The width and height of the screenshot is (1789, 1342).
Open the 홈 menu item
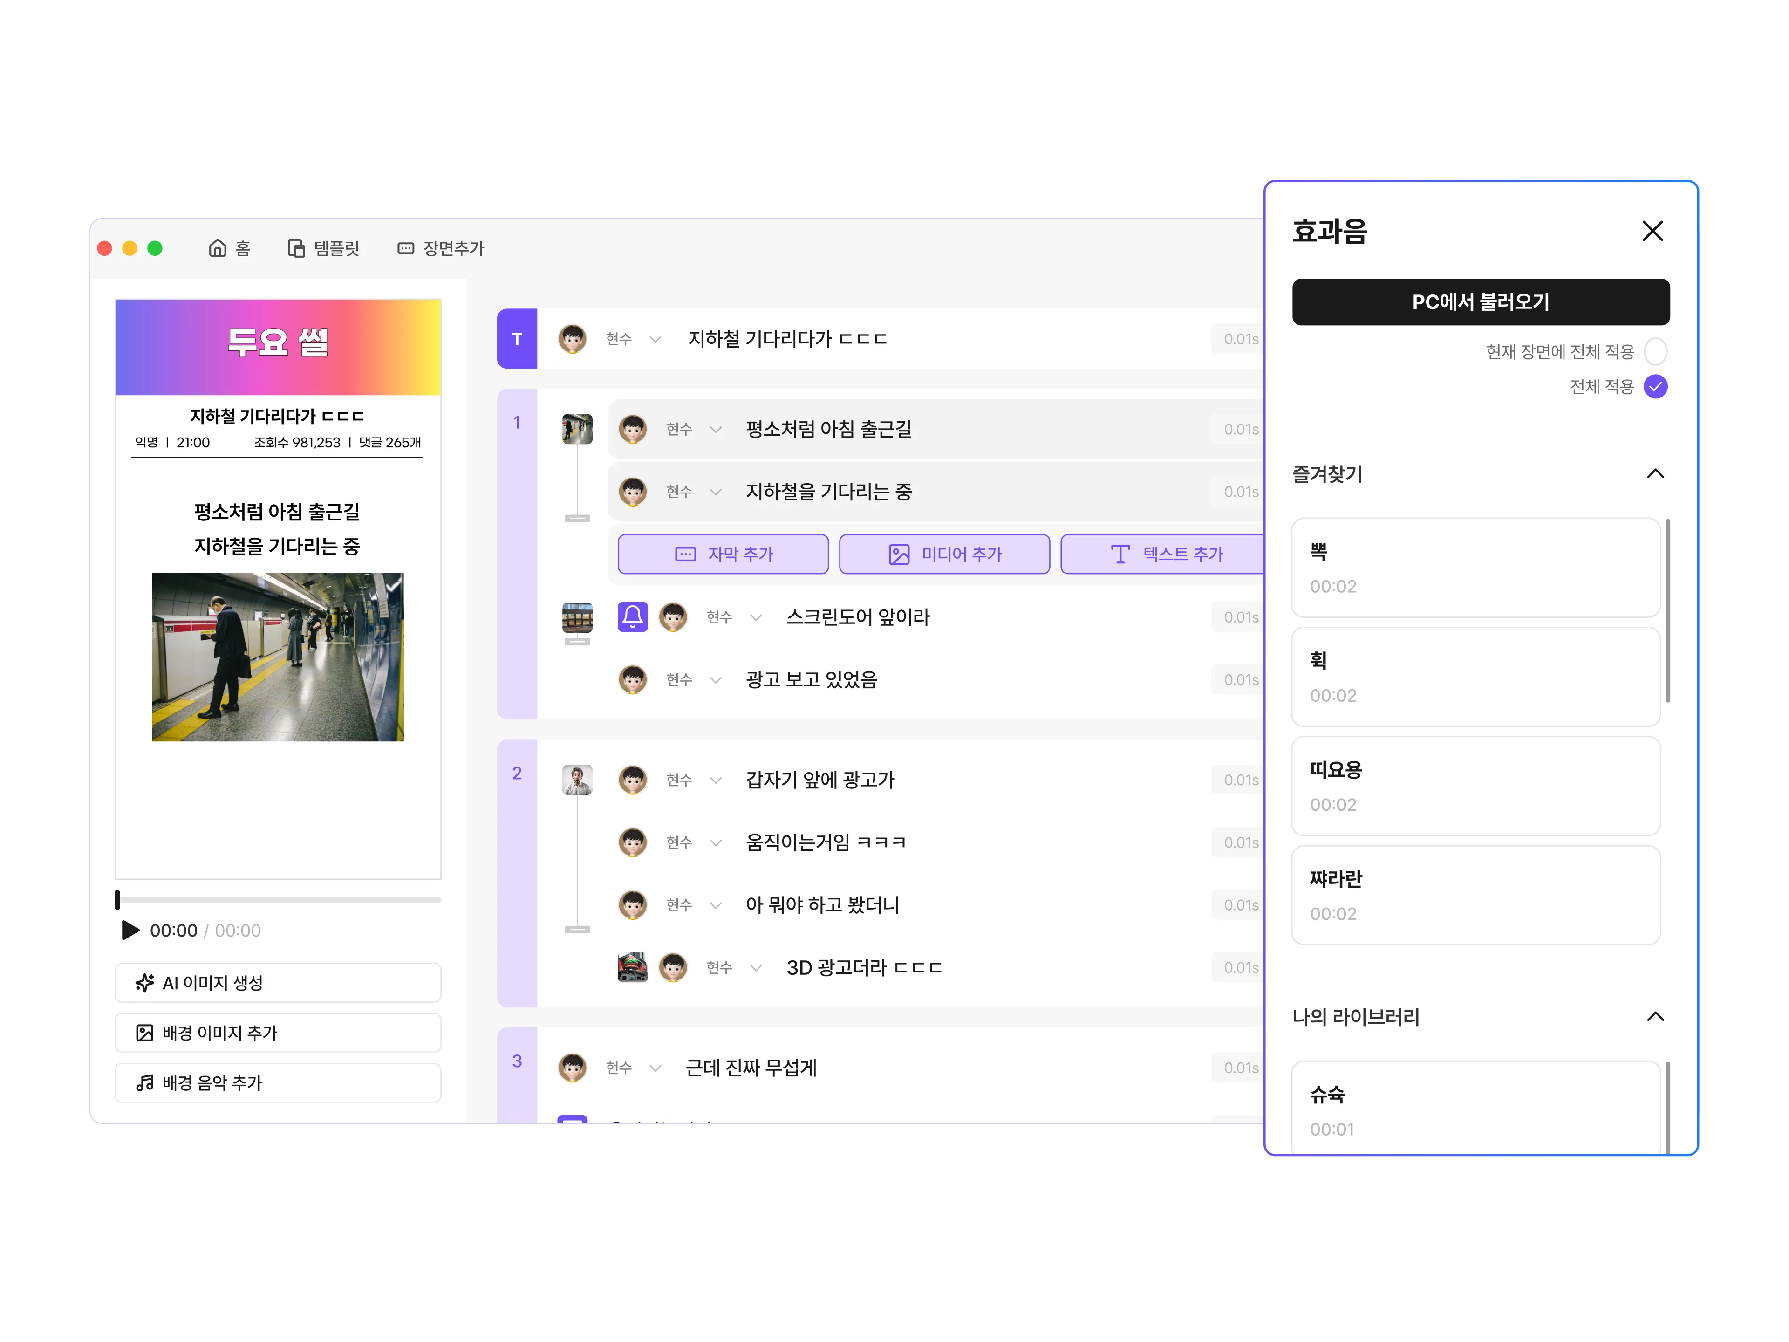tap(230, 248)
